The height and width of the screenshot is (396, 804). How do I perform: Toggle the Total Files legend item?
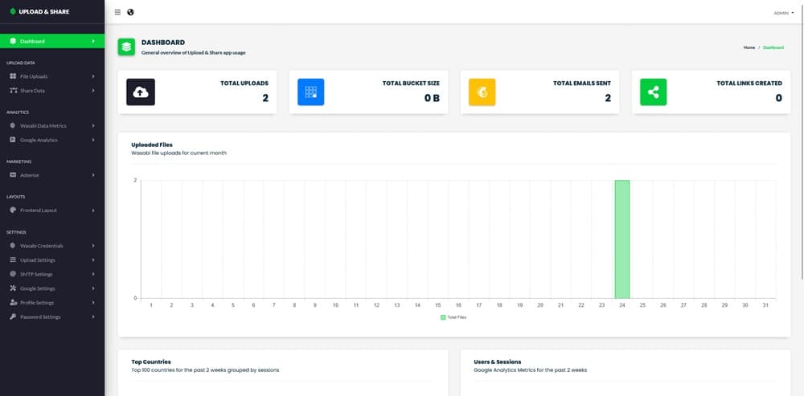[x=458, y=318]
